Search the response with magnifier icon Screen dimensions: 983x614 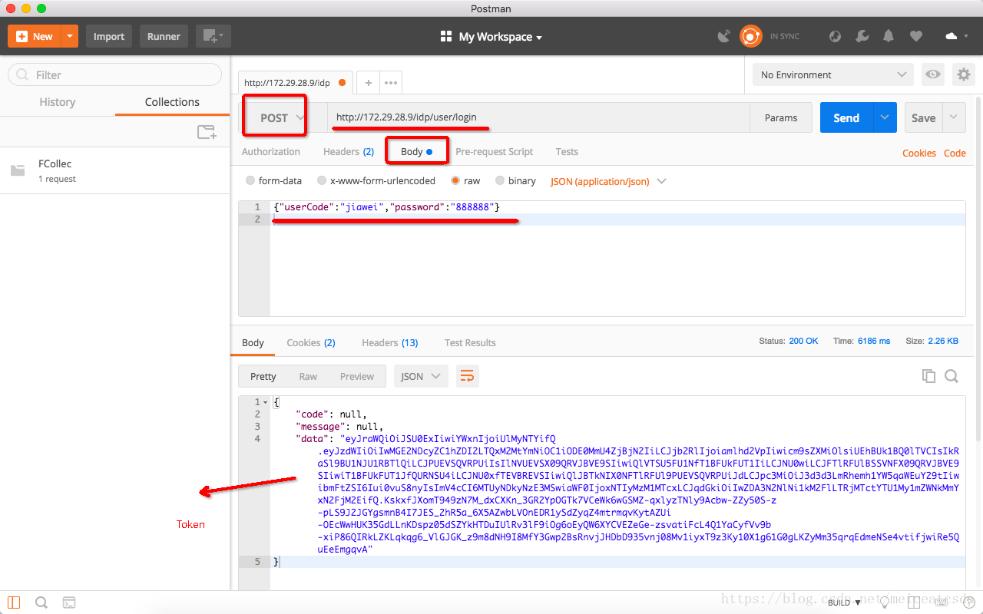coord(952,376)
